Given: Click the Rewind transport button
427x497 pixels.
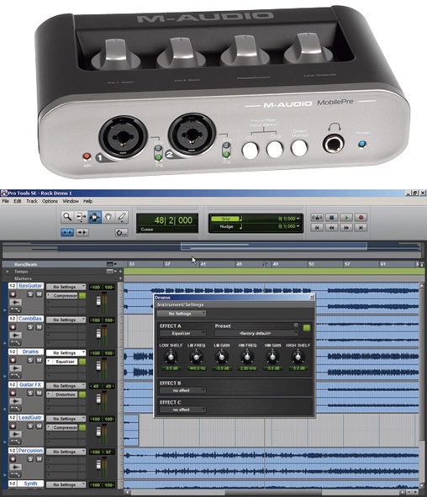Looking at the screenshot, I should tap(332, 227).
